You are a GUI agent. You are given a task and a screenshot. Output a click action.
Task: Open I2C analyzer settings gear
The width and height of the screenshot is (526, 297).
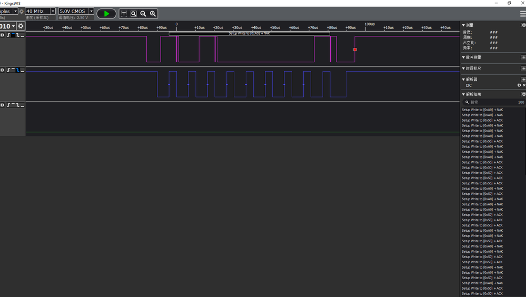coord(519,85)
